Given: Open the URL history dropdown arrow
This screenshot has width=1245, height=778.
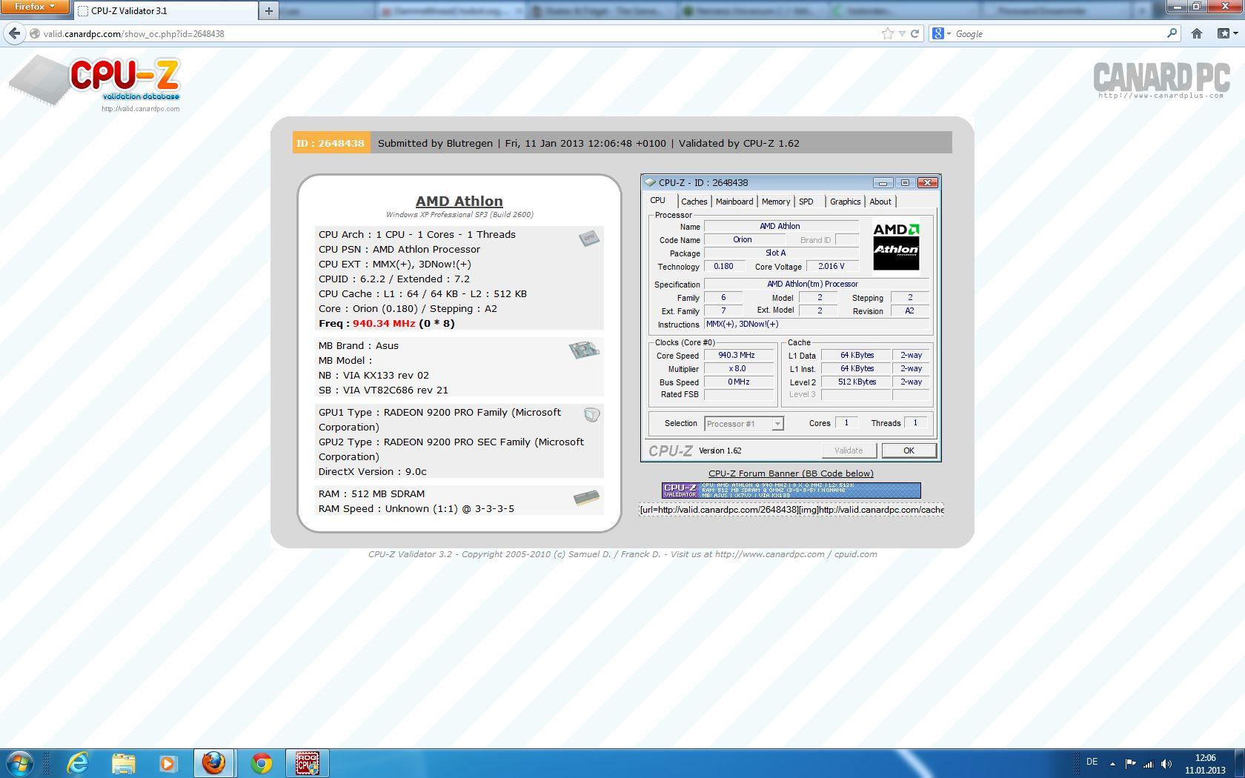Looking at the screenshot, I should coord(901,33).
